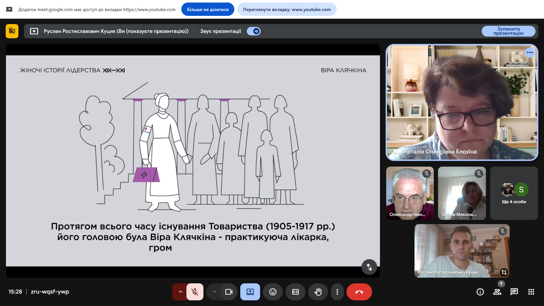
Task: Raise hand with the hand icon
Action: pyautogui.click(x=318, y=292)
